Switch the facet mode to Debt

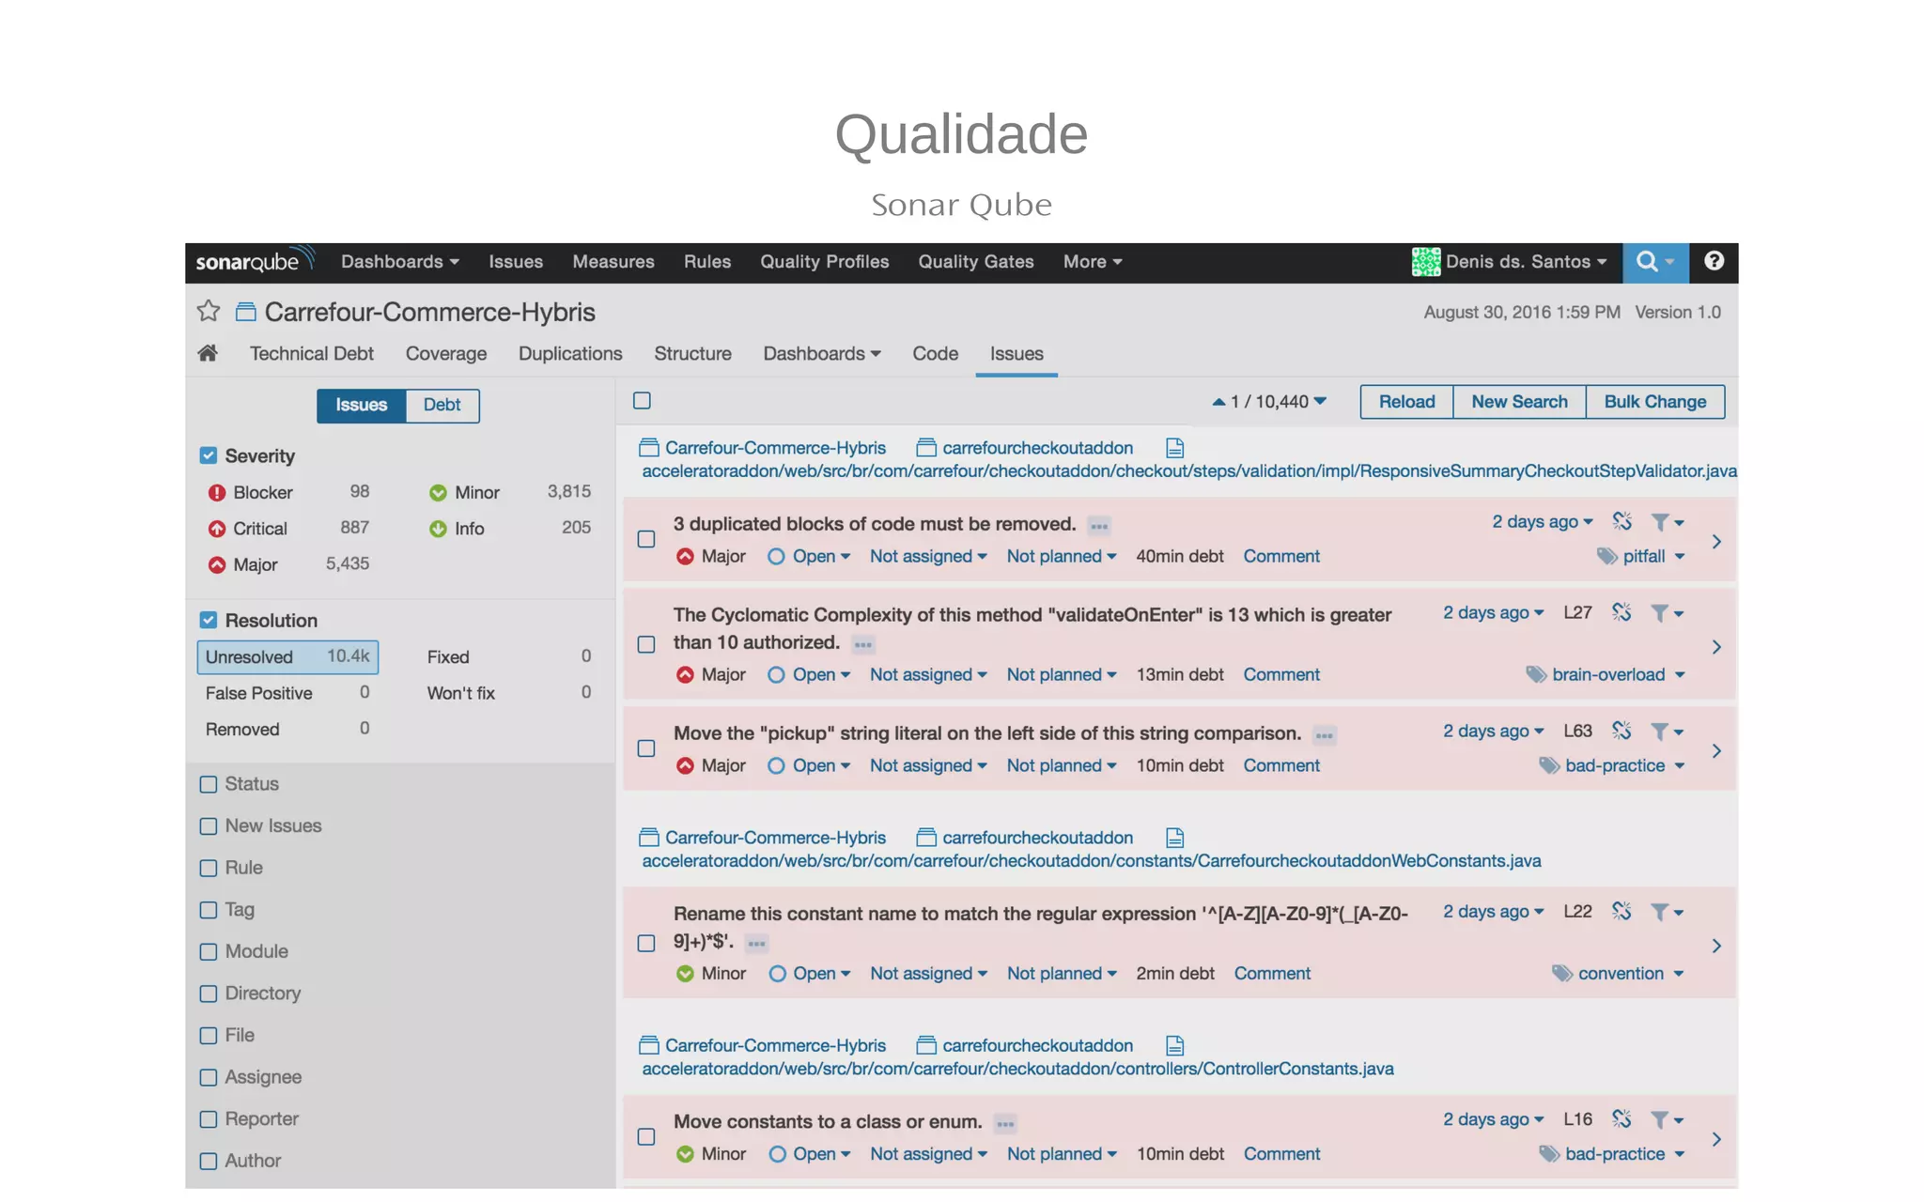(442, 405)
